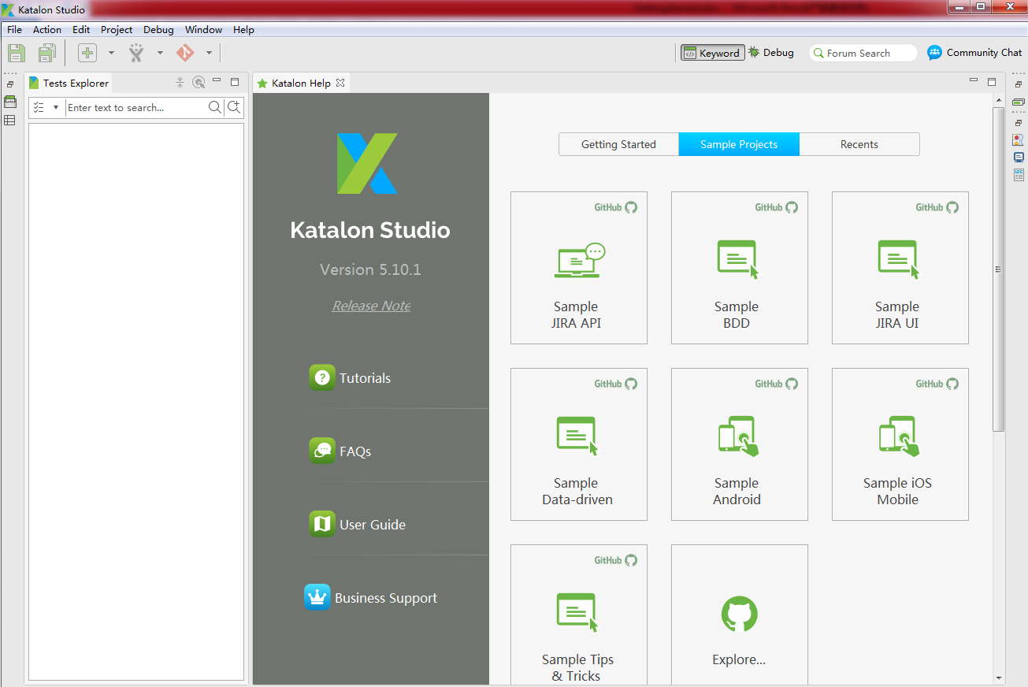Click the Explore GitHub card
The height and width of the screenshot is (687, 1028).
tap(740, 615)
